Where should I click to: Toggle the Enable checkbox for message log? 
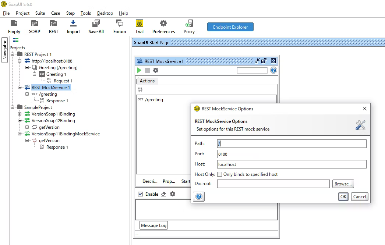tap(140, 194)
